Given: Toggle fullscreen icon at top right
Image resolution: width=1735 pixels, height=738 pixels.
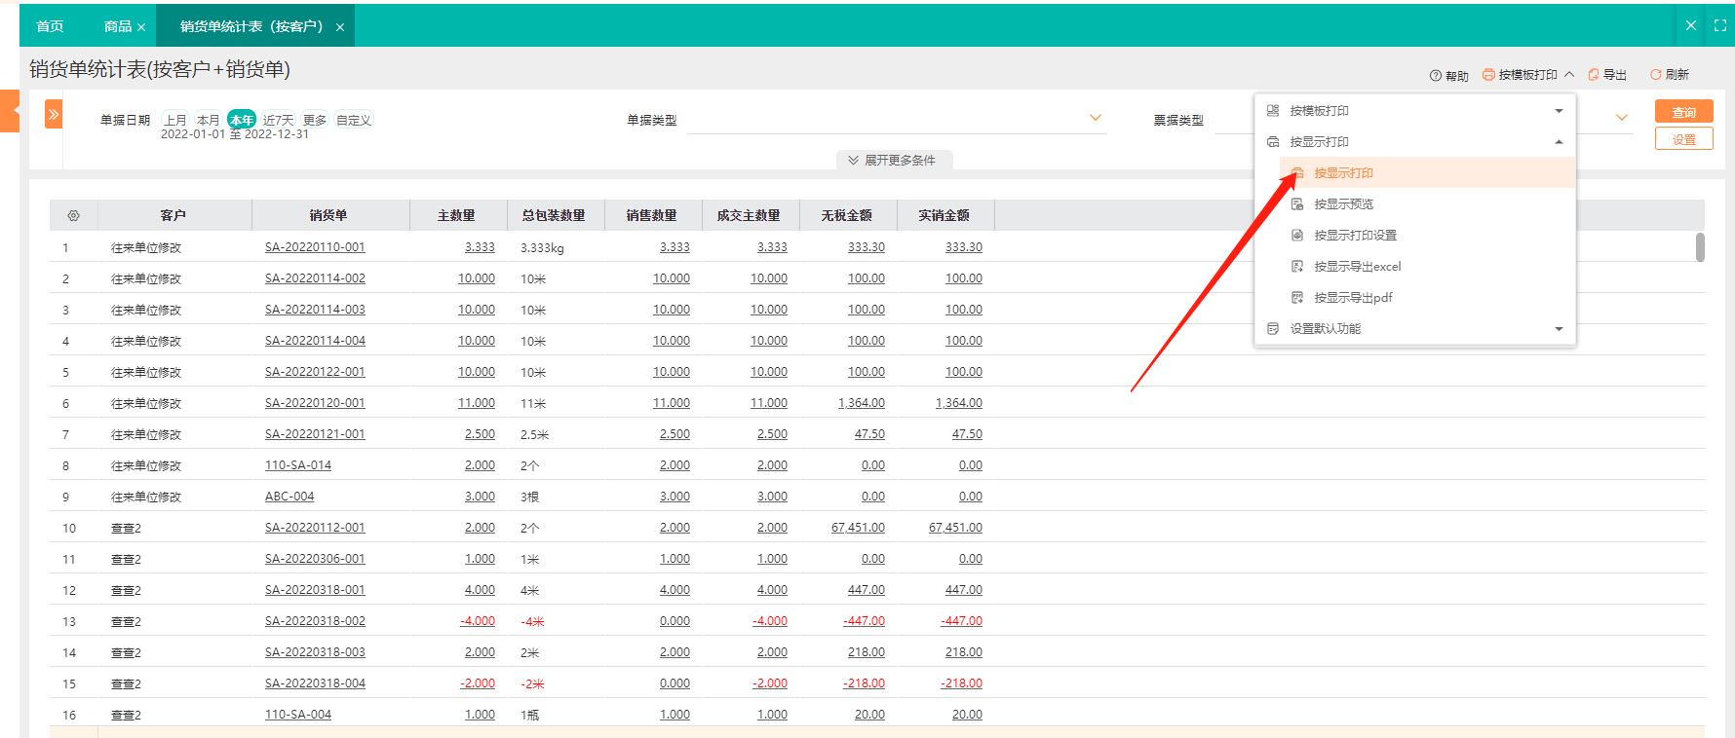Looking at the screenshot, I should click(1719, 26).
